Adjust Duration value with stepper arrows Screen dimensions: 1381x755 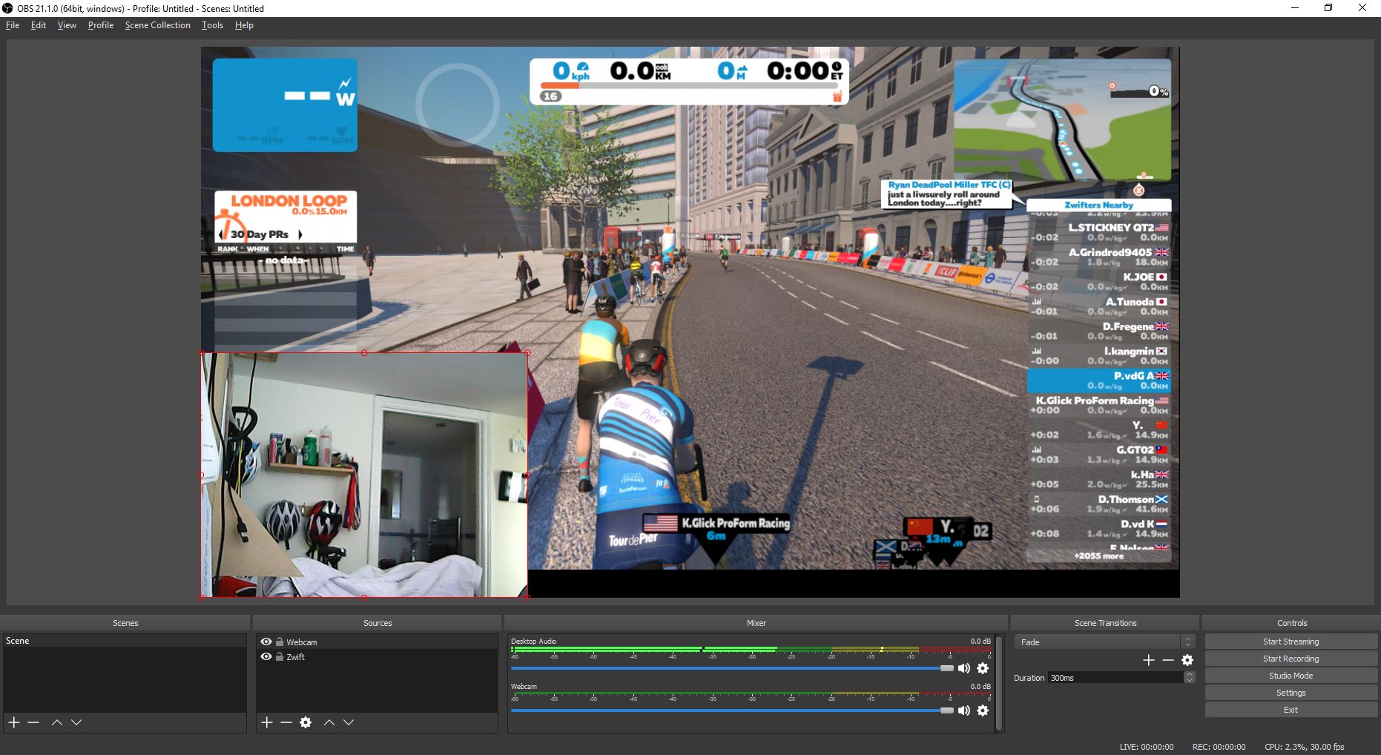point(1190,677)
